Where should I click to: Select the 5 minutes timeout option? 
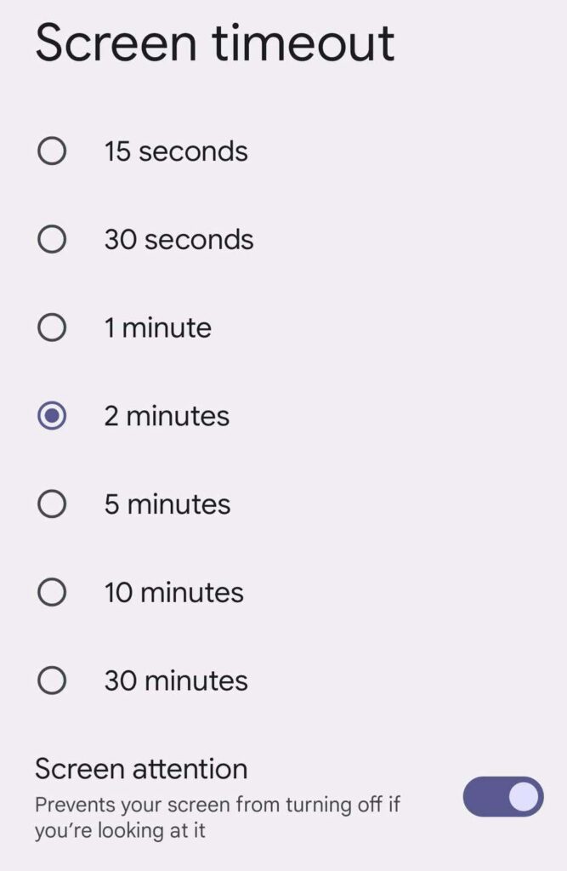52,504
